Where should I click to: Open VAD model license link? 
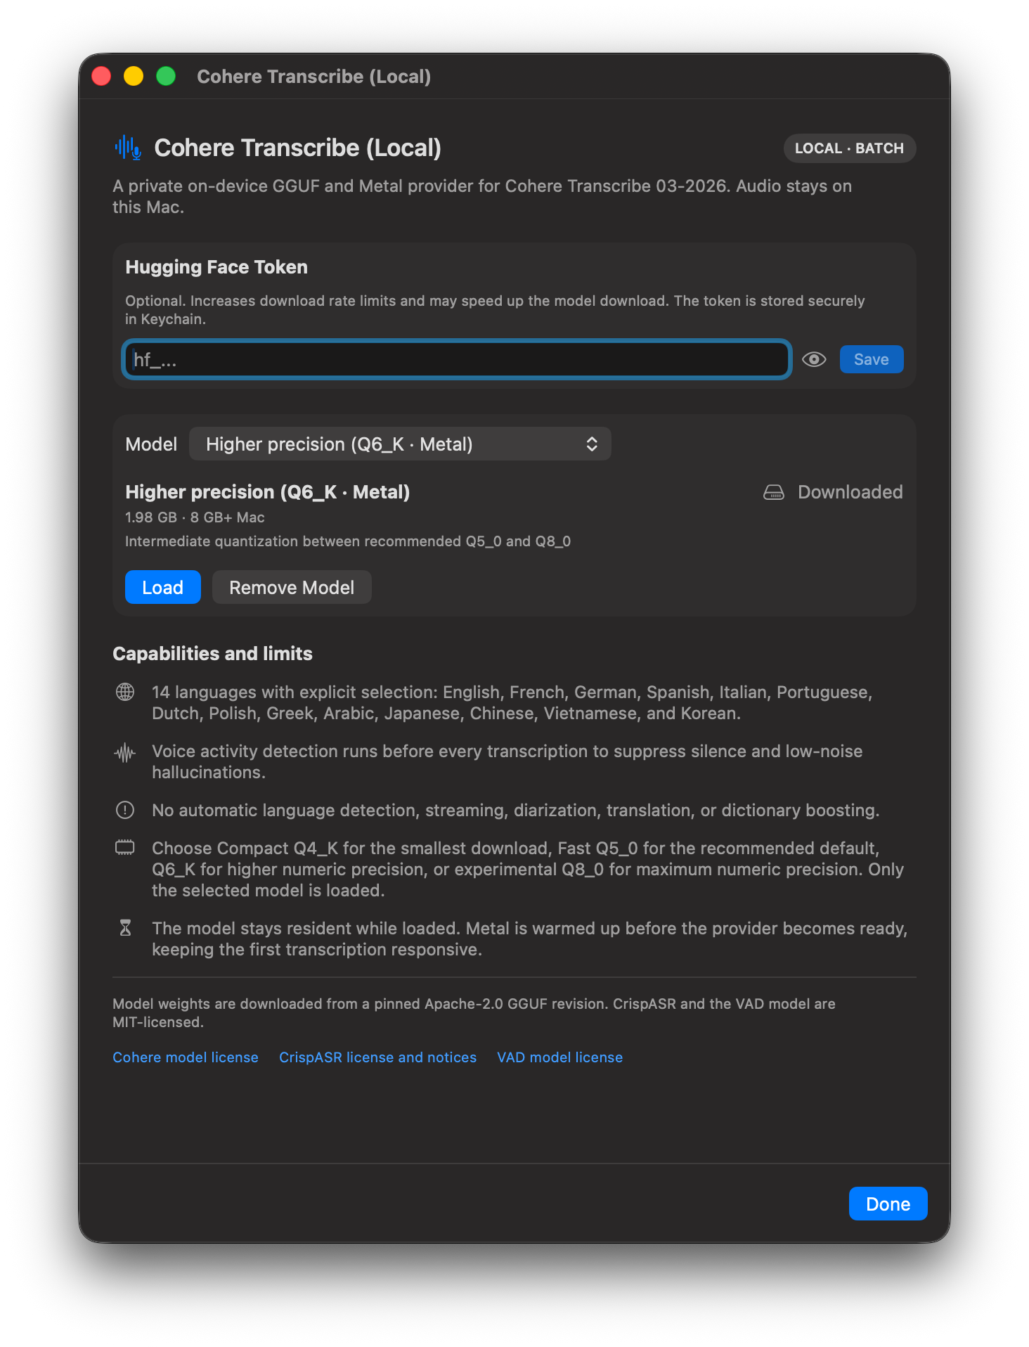pos(559,1057)
